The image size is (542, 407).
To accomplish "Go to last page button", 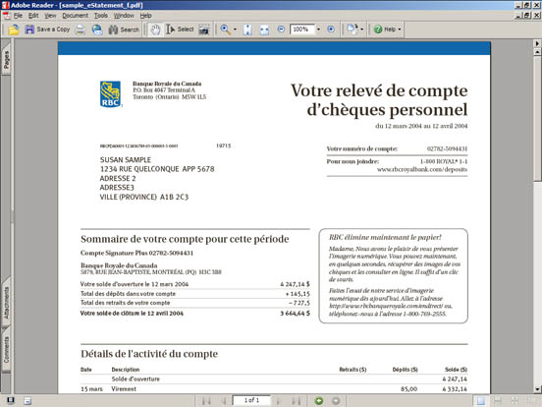I will 296,401.
